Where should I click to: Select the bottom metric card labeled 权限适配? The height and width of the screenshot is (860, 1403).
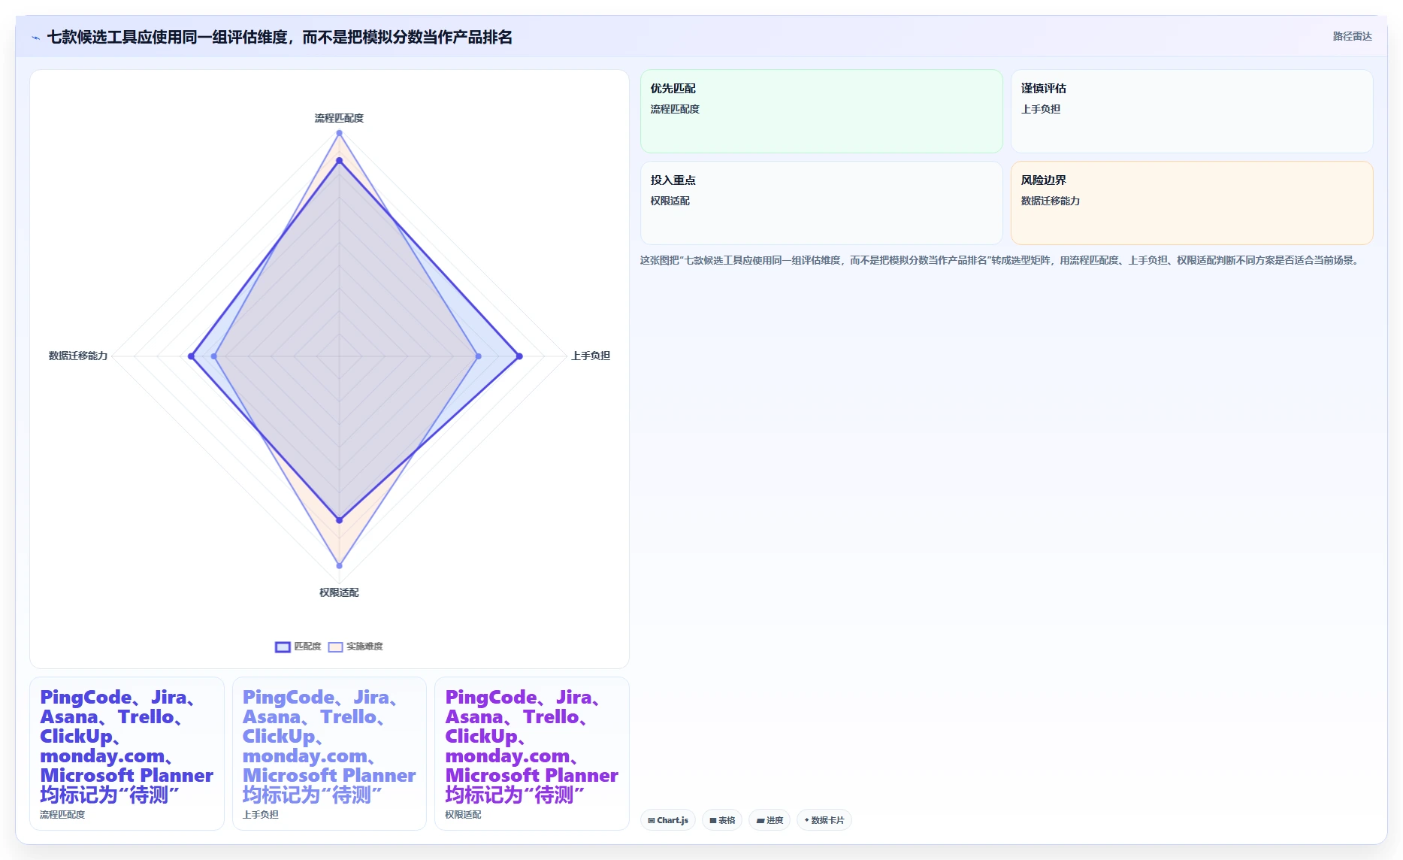tap(532, 753)
